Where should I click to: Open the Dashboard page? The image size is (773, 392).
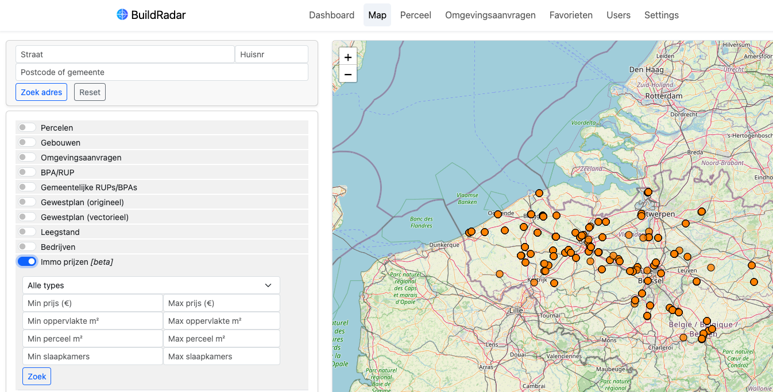331,15
